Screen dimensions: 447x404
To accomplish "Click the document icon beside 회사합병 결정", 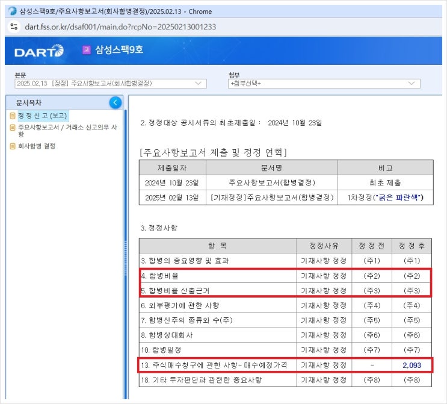I will point(12,146).
